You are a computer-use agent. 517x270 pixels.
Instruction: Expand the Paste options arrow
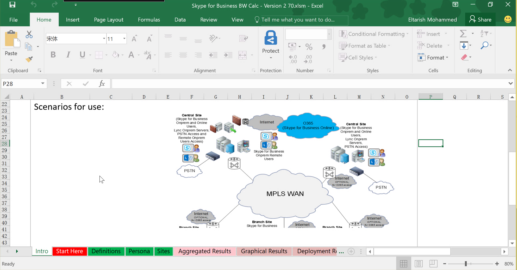tap(11, 60)
